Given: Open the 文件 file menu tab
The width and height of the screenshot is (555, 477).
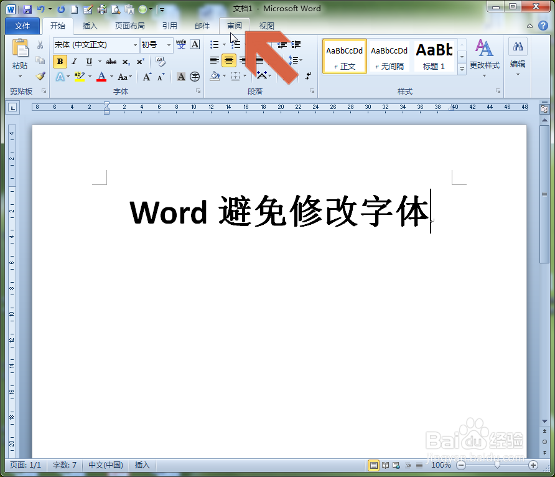Looking at the screenshot, I should (22, 26).
